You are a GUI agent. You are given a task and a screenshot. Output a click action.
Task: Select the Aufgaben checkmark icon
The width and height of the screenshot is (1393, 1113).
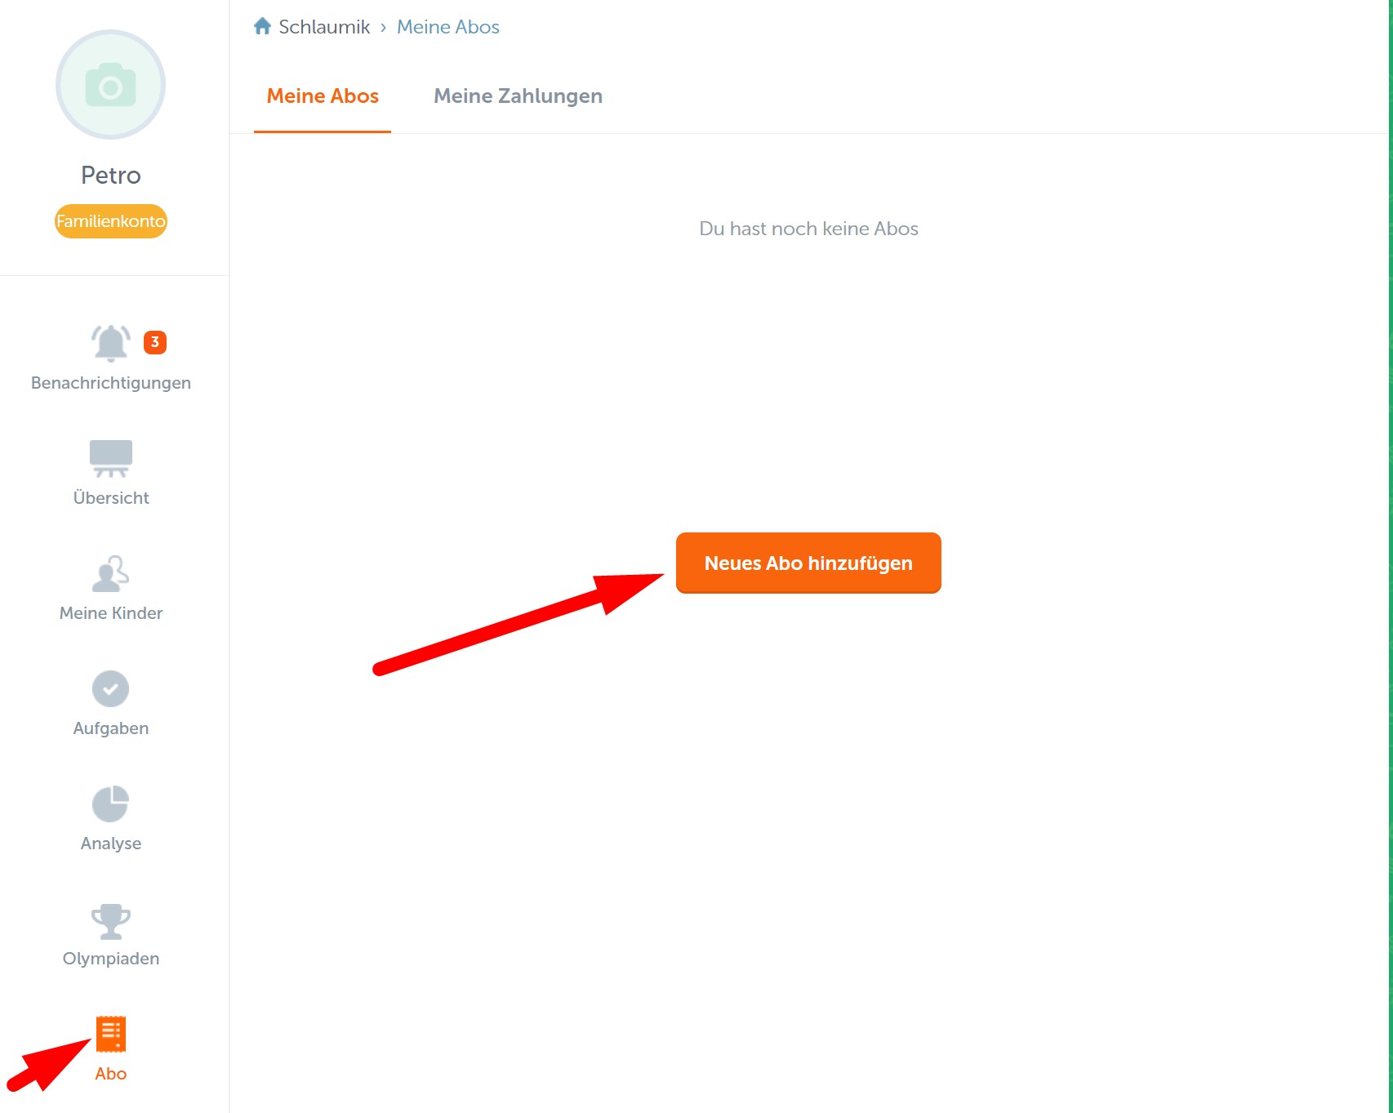pos(110,688)
